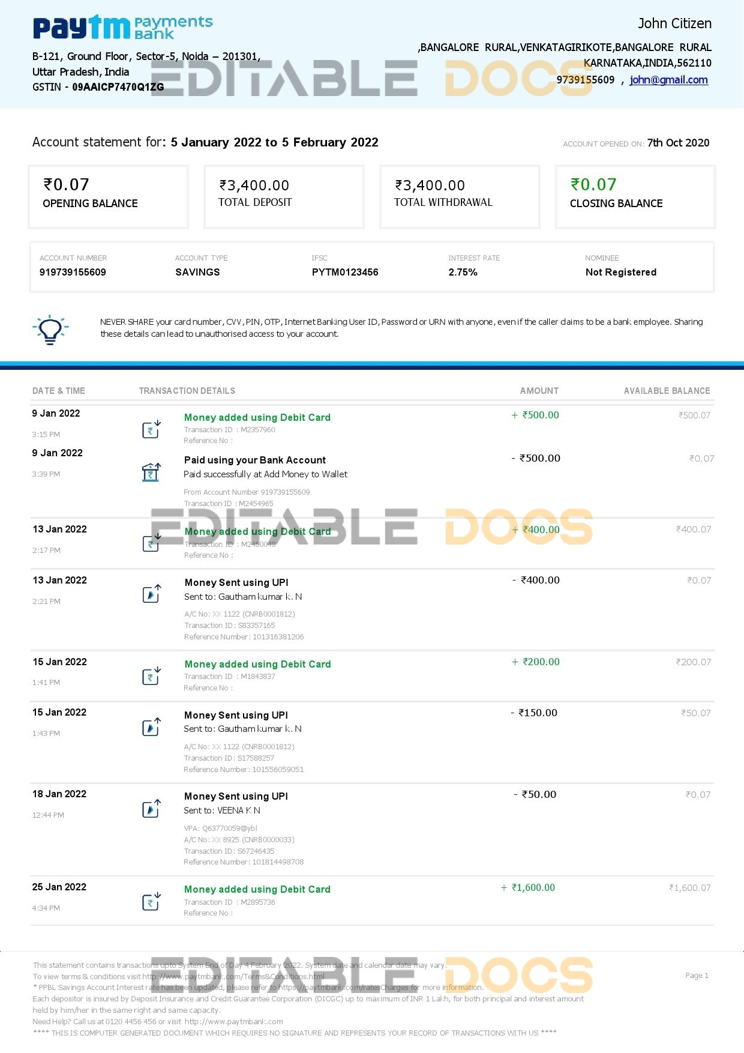The width and height of the screenshot is (744, 1053).
Task: Select the Total Deposit card
Action: pyautogui.click(x=284, y=197)
